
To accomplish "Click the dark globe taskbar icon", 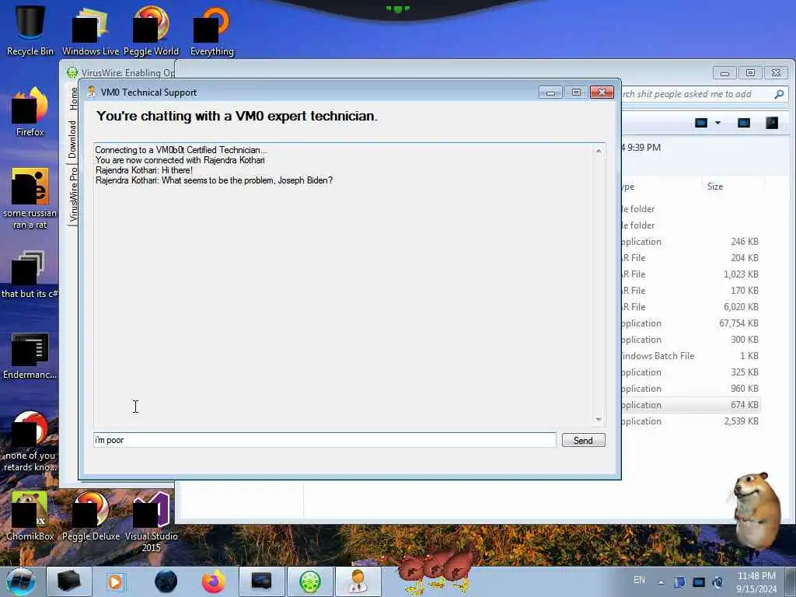I will (x=166, y=581).
